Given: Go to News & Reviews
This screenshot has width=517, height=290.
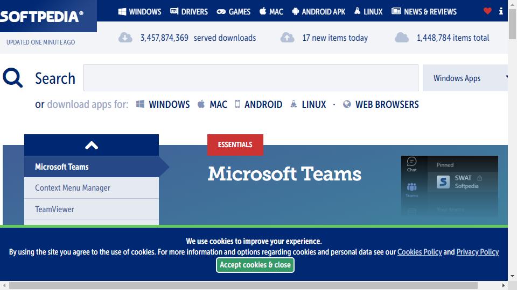Looking at the screenshot, I should (x=424, y=11).
